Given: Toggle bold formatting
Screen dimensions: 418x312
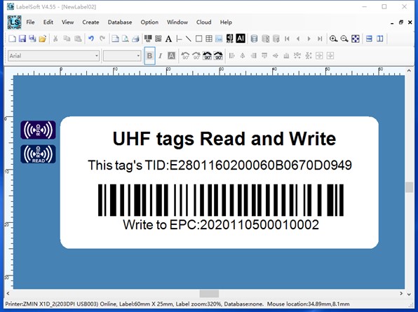Looking at the screenshot, I should coord(149,55).
